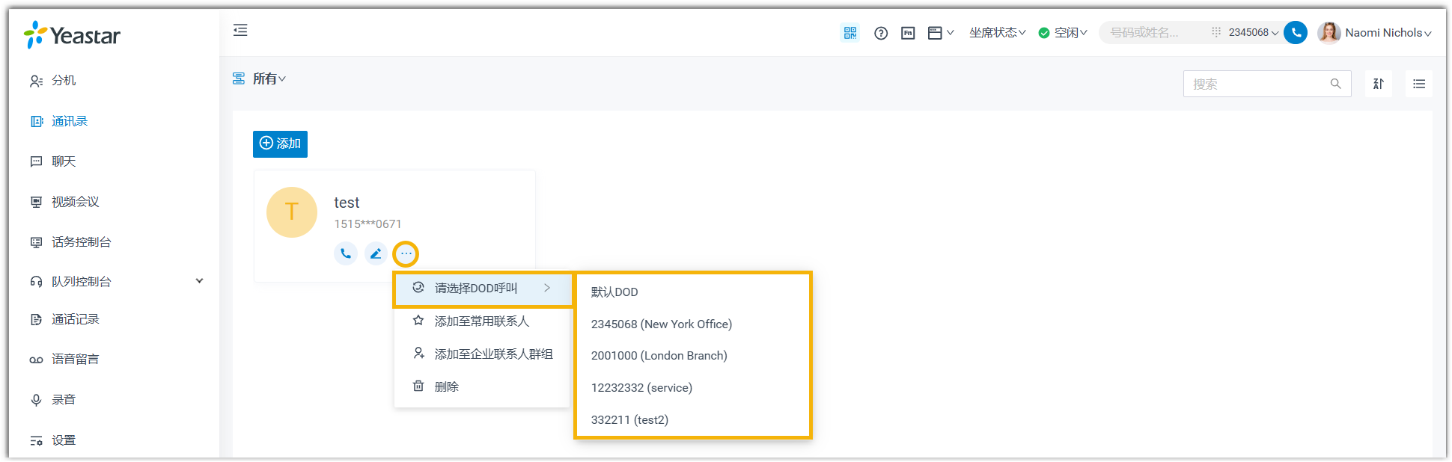Image resolution: width=1452 pixels, height=462 pixels.
Task: Select 删除 from the context menu
Action: pos(446,386)
